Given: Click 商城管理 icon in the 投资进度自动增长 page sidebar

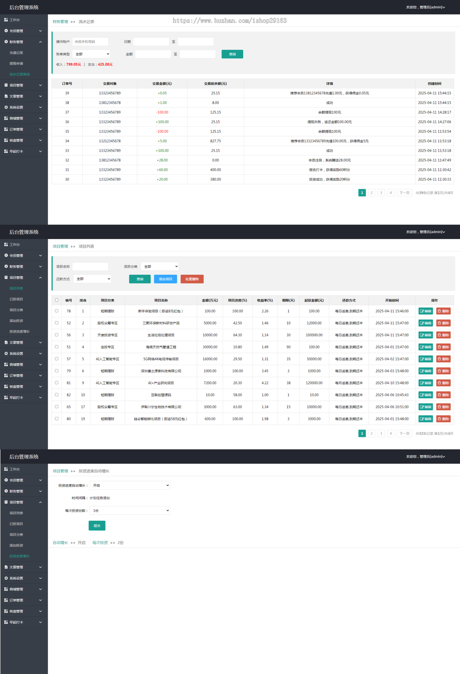Looking at the screenshot, I should pos(6,589).
